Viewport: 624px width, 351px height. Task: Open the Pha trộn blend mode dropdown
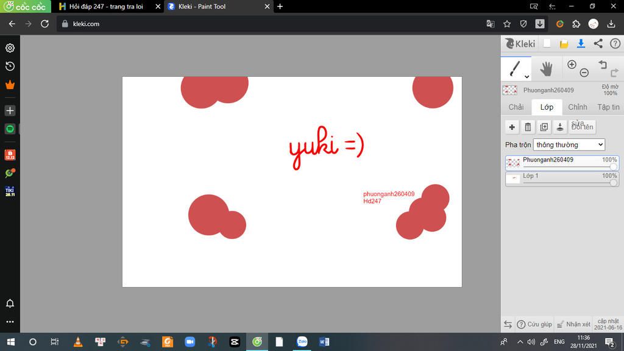569,145
